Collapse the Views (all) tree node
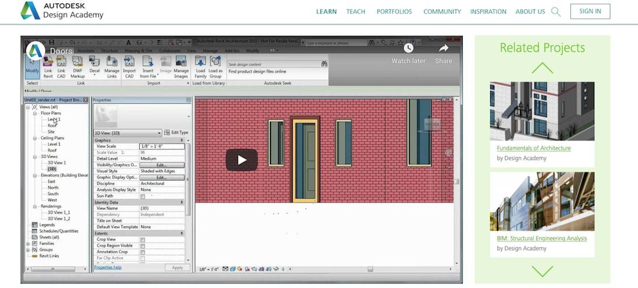The image size is (638, 288). [x=28, y=107]
